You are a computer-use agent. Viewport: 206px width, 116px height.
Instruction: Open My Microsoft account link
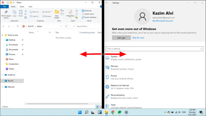coord(163,21)
